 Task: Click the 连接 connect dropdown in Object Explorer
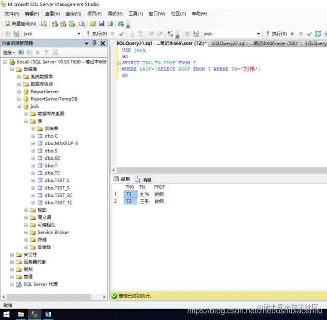[9, 52]
